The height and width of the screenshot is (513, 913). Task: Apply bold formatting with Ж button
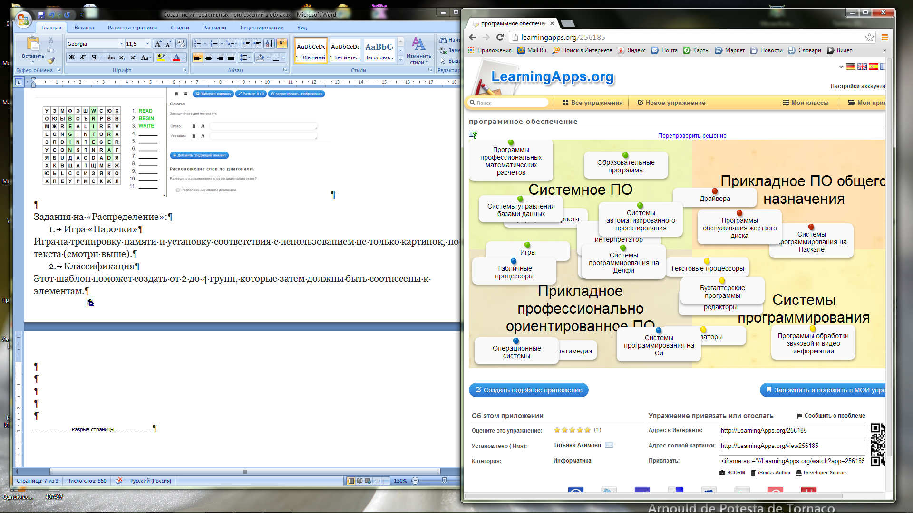point(72,57)
